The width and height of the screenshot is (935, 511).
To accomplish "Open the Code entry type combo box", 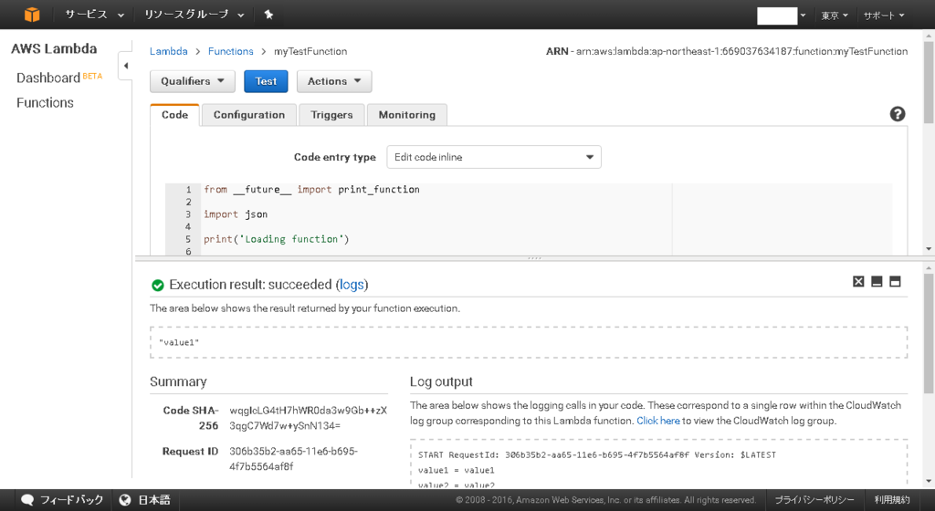I will coord(494,157).
